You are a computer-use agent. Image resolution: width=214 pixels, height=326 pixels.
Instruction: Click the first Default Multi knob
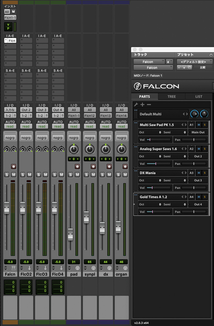click(194, 114)
